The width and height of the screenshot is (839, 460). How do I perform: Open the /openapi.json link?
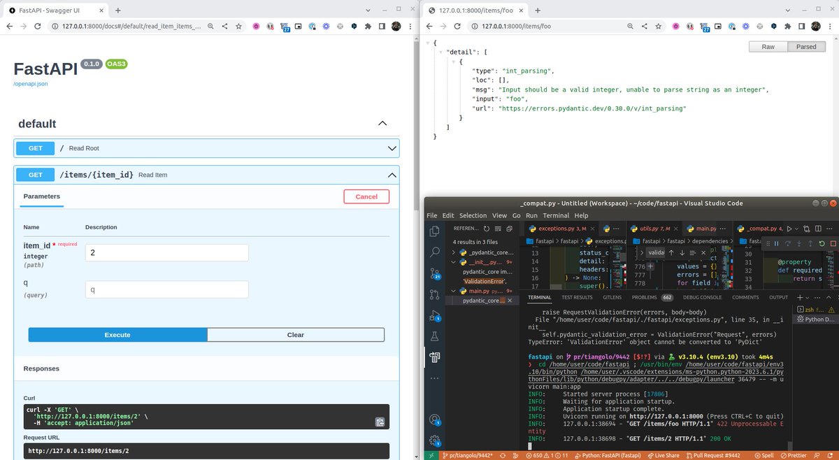pyautogui.click(x=30, y=84)
